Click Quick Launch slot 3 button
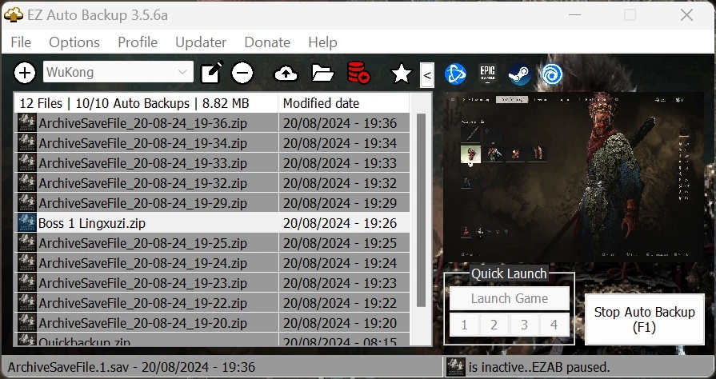716x379 pixels. pyautogui.click(x=524, y=325)
